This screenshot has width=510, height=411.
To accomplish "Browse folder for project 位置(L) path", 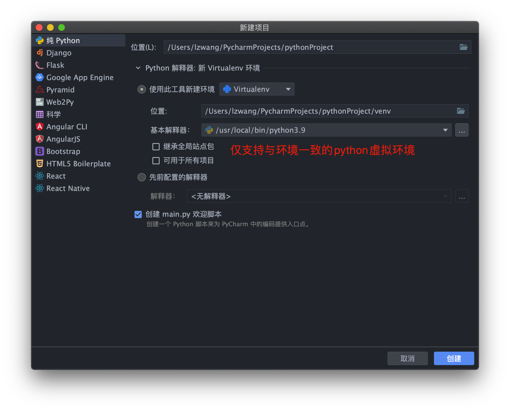I will pos(464,47).
